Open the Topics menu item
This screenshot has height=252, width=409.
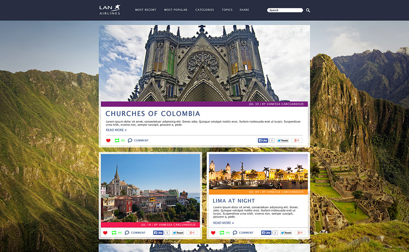pos(227,10)
